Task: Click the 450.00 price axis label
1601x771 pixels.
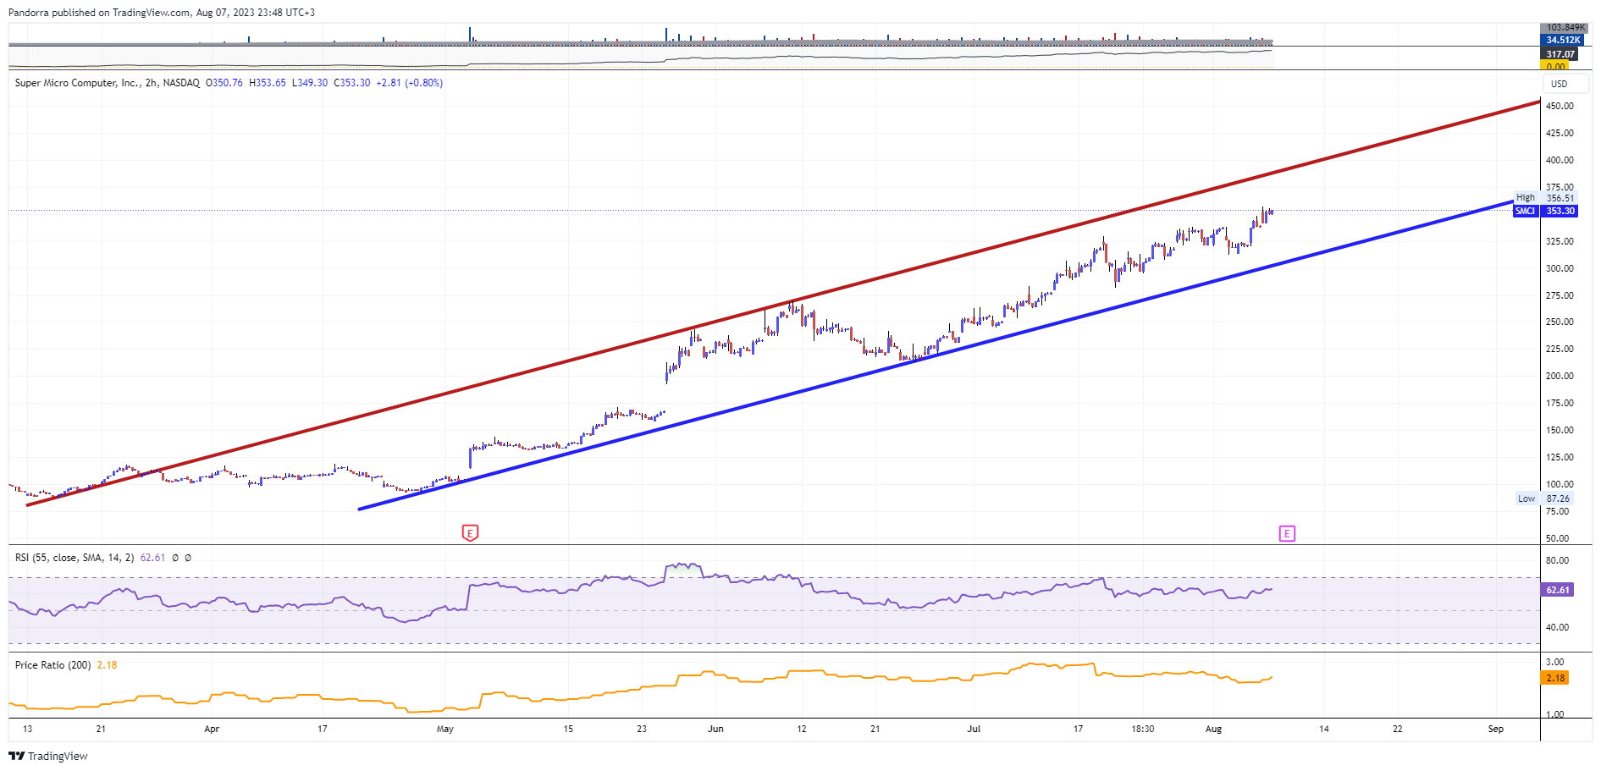Action: pos(1560,106)
